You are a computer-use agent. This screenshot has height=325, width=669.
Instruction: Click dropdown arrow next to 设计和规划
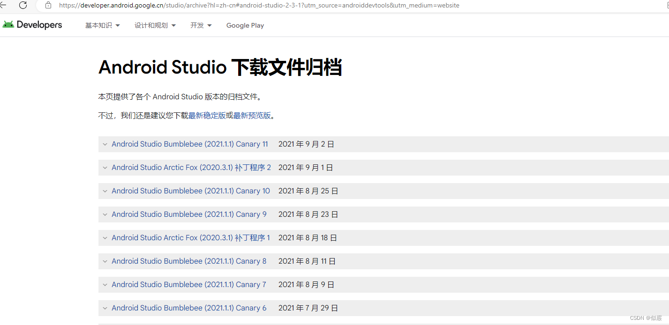[x=173, y=26]
